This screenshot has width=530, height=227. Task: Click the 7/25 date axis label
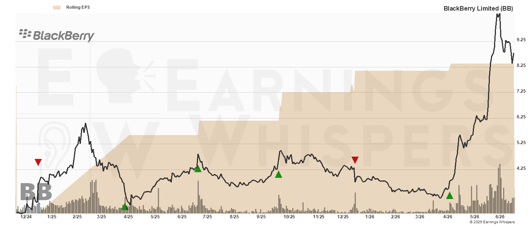207,217
